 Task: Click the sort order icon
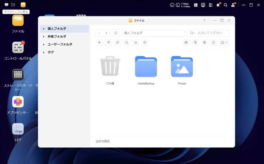click(x=213, y=43)
